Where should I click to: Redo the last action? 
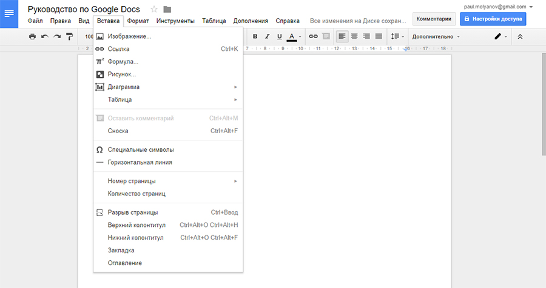57,36
